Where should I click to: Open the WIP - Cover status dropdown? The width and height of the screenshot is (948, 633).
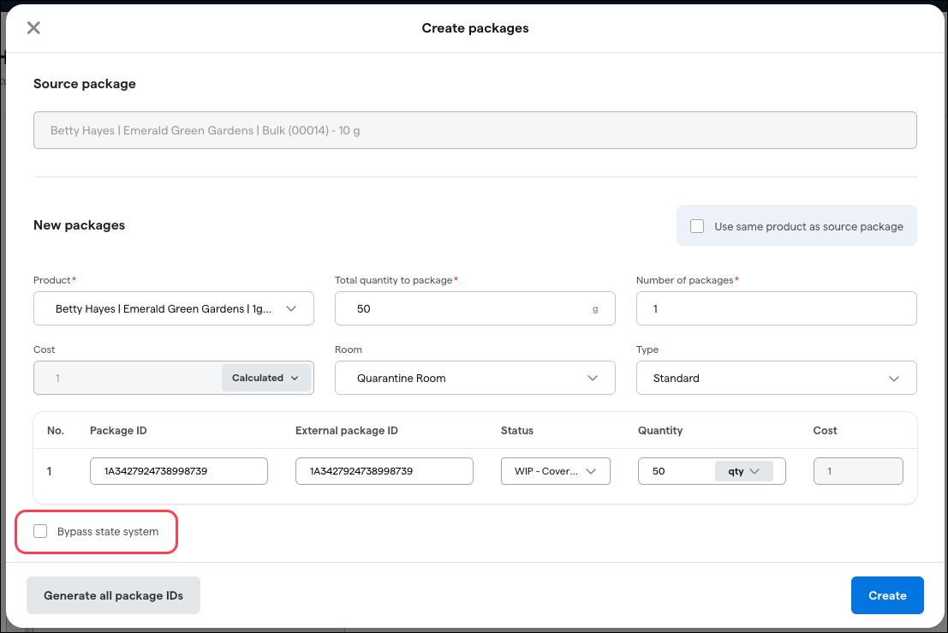[556, 471]
